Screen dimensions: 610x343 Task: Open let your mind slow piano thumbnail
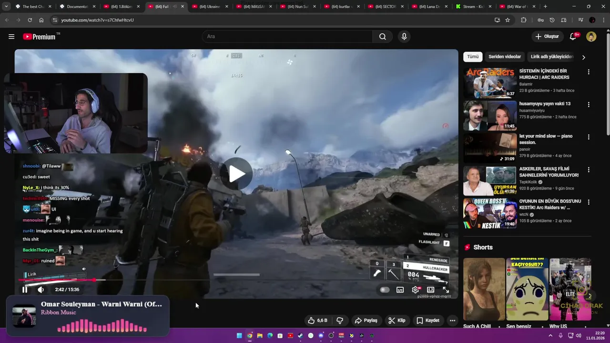coord(490,148)
